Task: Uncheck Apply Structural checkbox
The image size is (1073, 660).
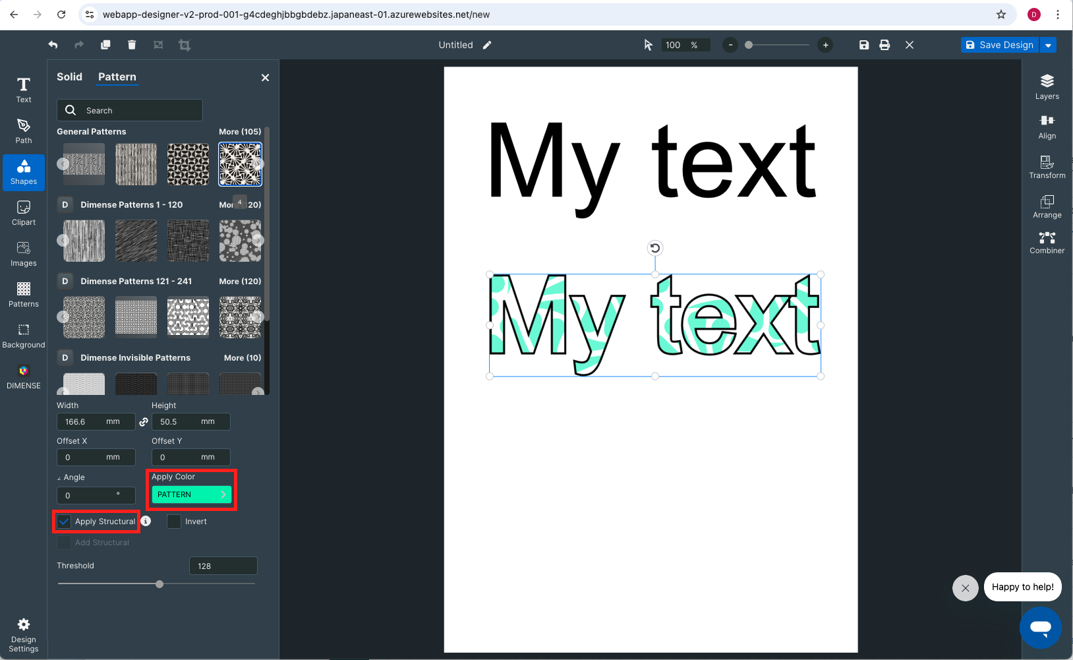Action: point(64,522)
